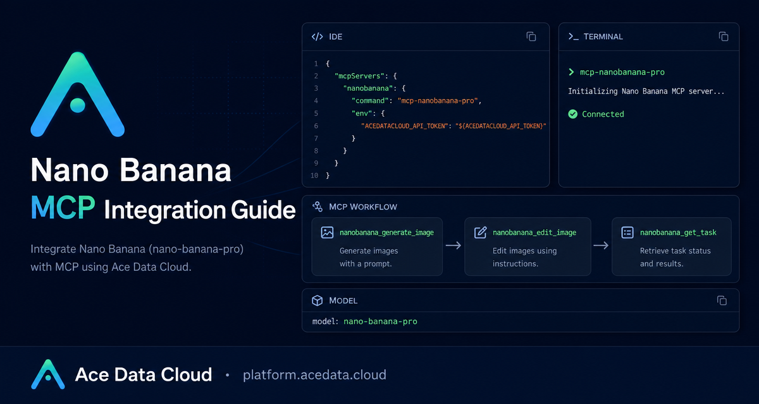The image size is (759, 404).
Task: Click the IDE code brackets icon
Action: pos(318,37)
